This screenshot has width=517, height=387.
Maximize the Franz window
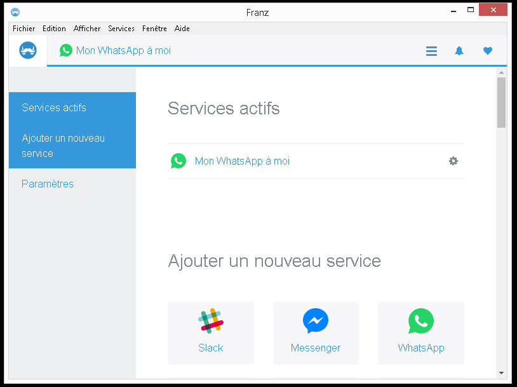pyautogui.click(x=471, y=10)
